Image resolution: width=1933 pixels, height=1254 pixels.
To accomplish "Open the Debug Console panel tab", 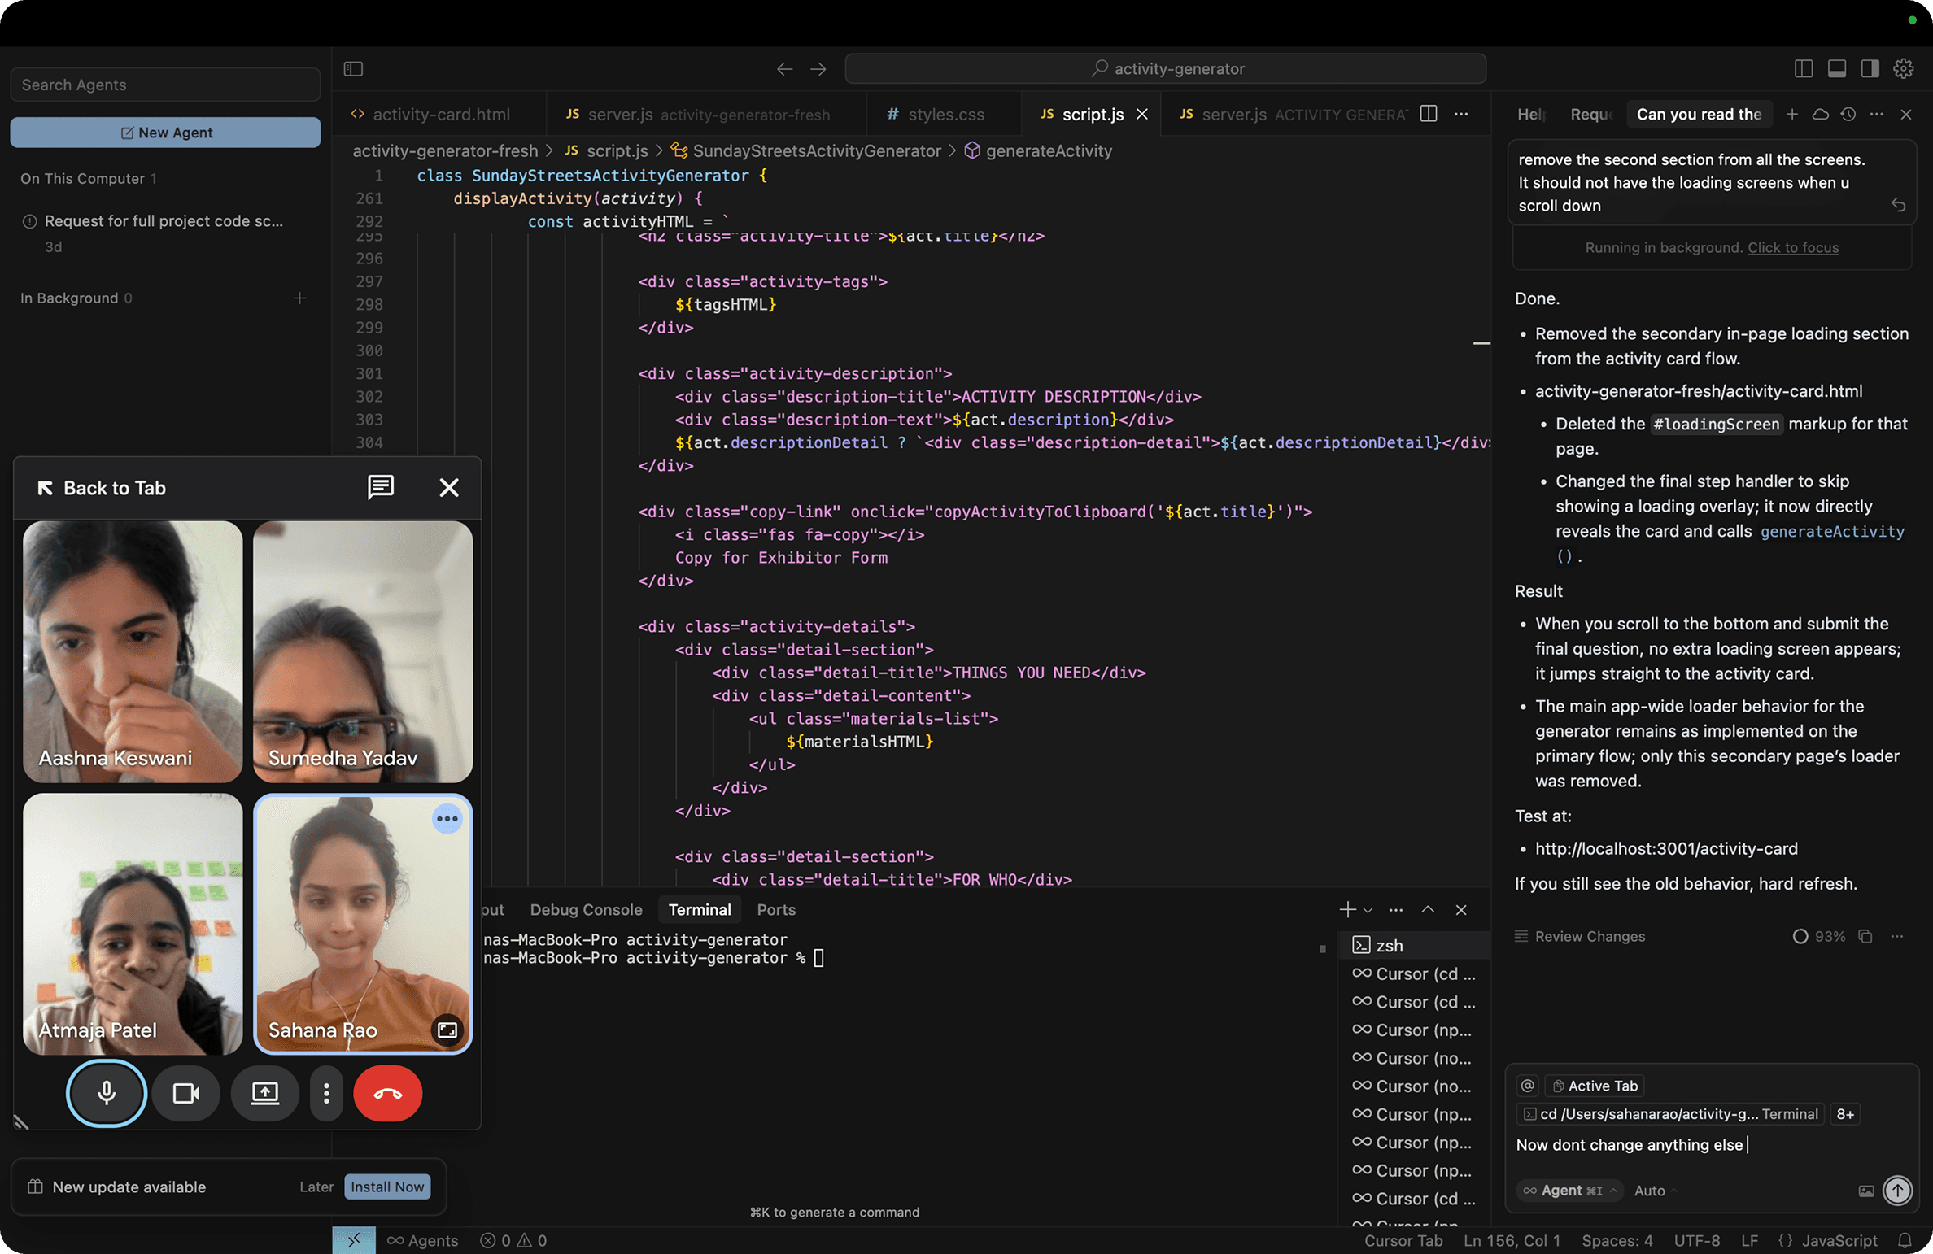I will coord(585,909).
